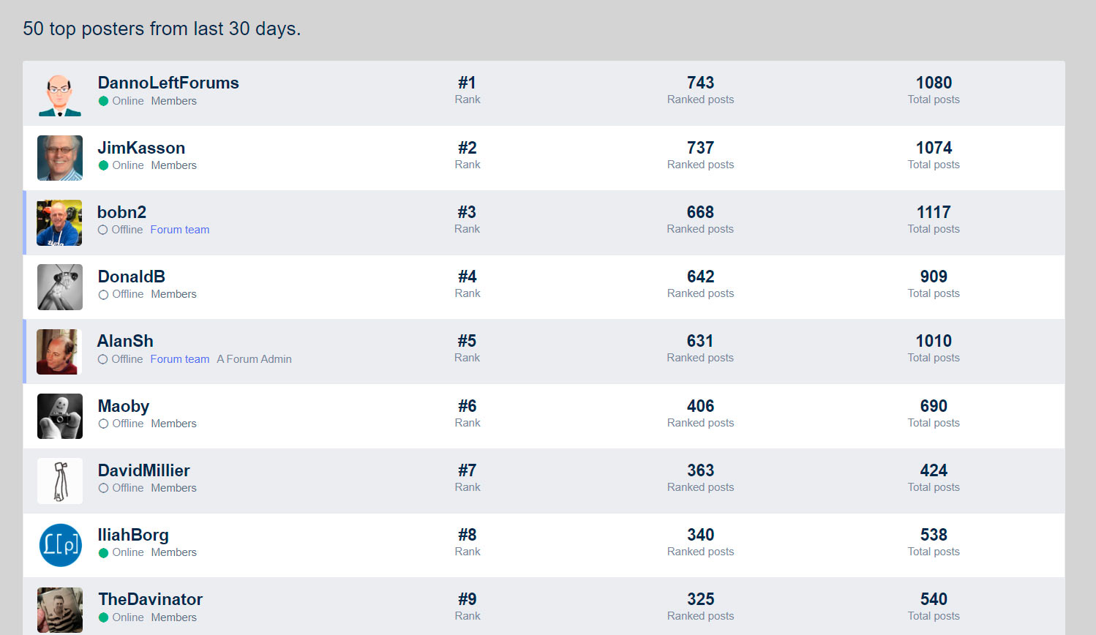Screen dimensions: 1096x635
Task: Click JimKasson's profile photo
Action: tap(60, 158)
